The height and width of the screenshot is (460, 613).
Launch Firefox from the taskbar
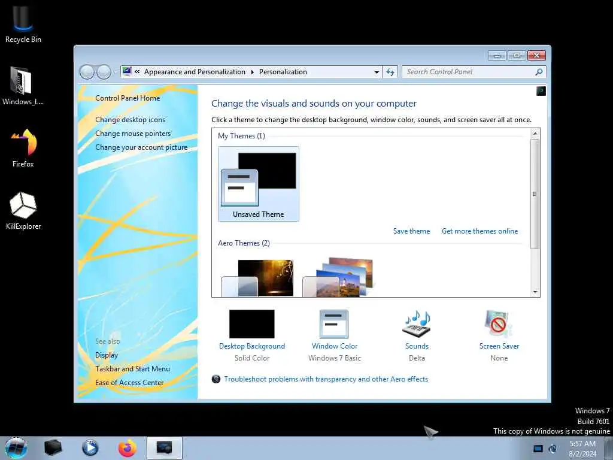pos(128,448)
